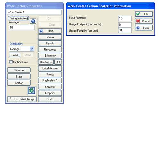Click the red X Cancel button
The width and height of the screenshot is (162, 142).
[144, 21]
